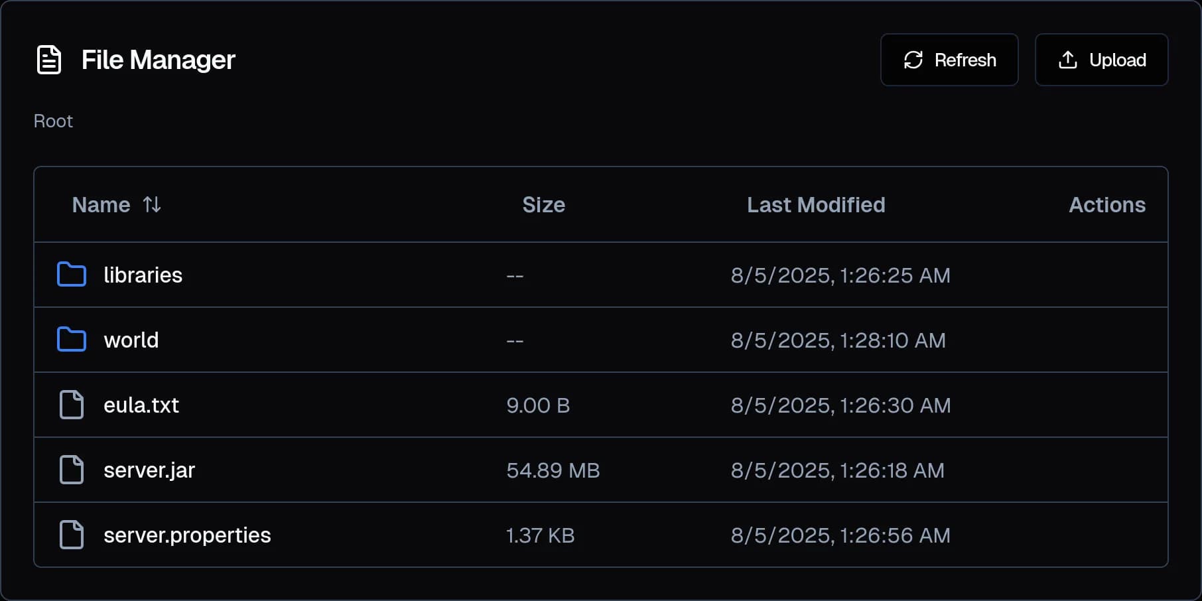The height and width of the screenshot is (601, 1202).
Task: Click the upload arrow icon
Action: click(x=1067, y=60)
